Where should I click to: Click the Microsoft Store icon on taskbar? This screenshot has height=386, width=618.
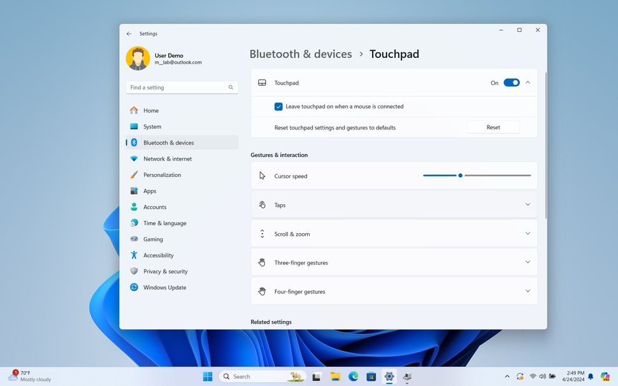pos(371,376)
